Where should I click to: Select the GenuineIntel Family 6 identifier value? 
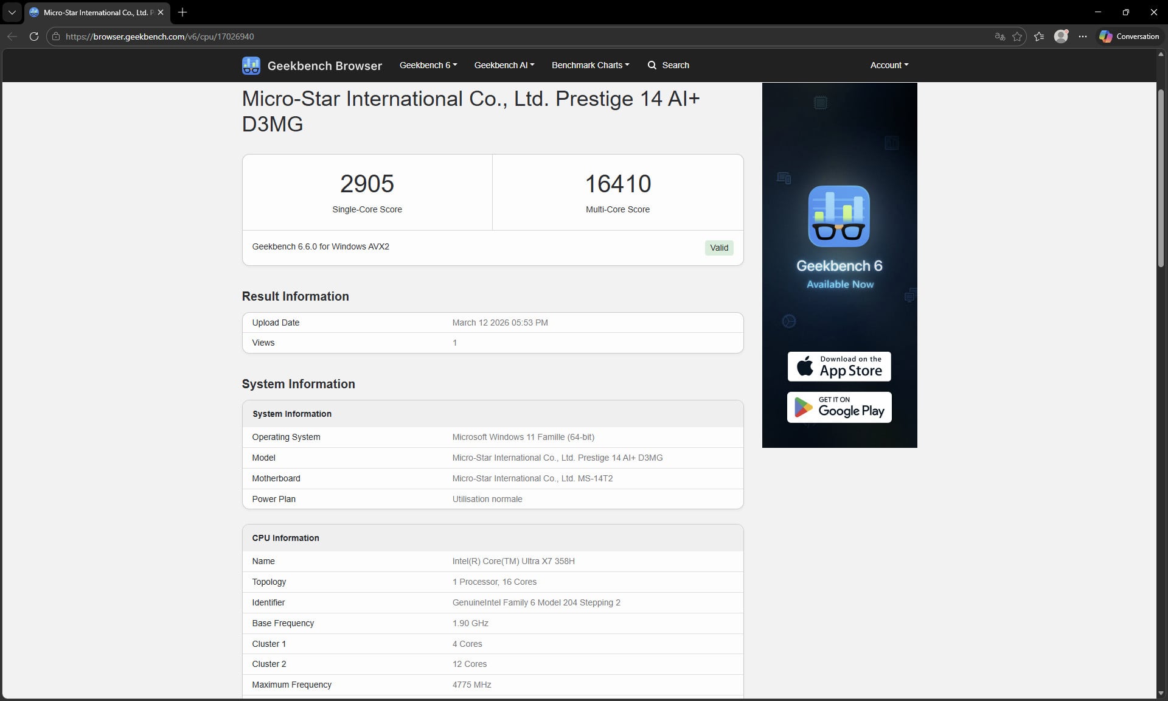point(537,602)
